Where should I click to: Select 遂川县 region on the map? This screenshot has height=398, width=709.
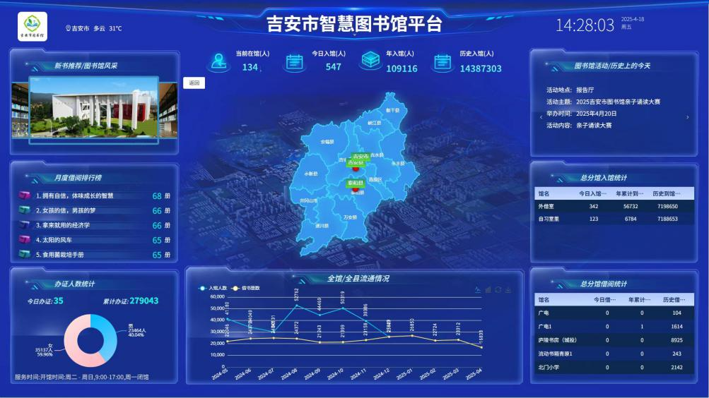tap(322, 226)
